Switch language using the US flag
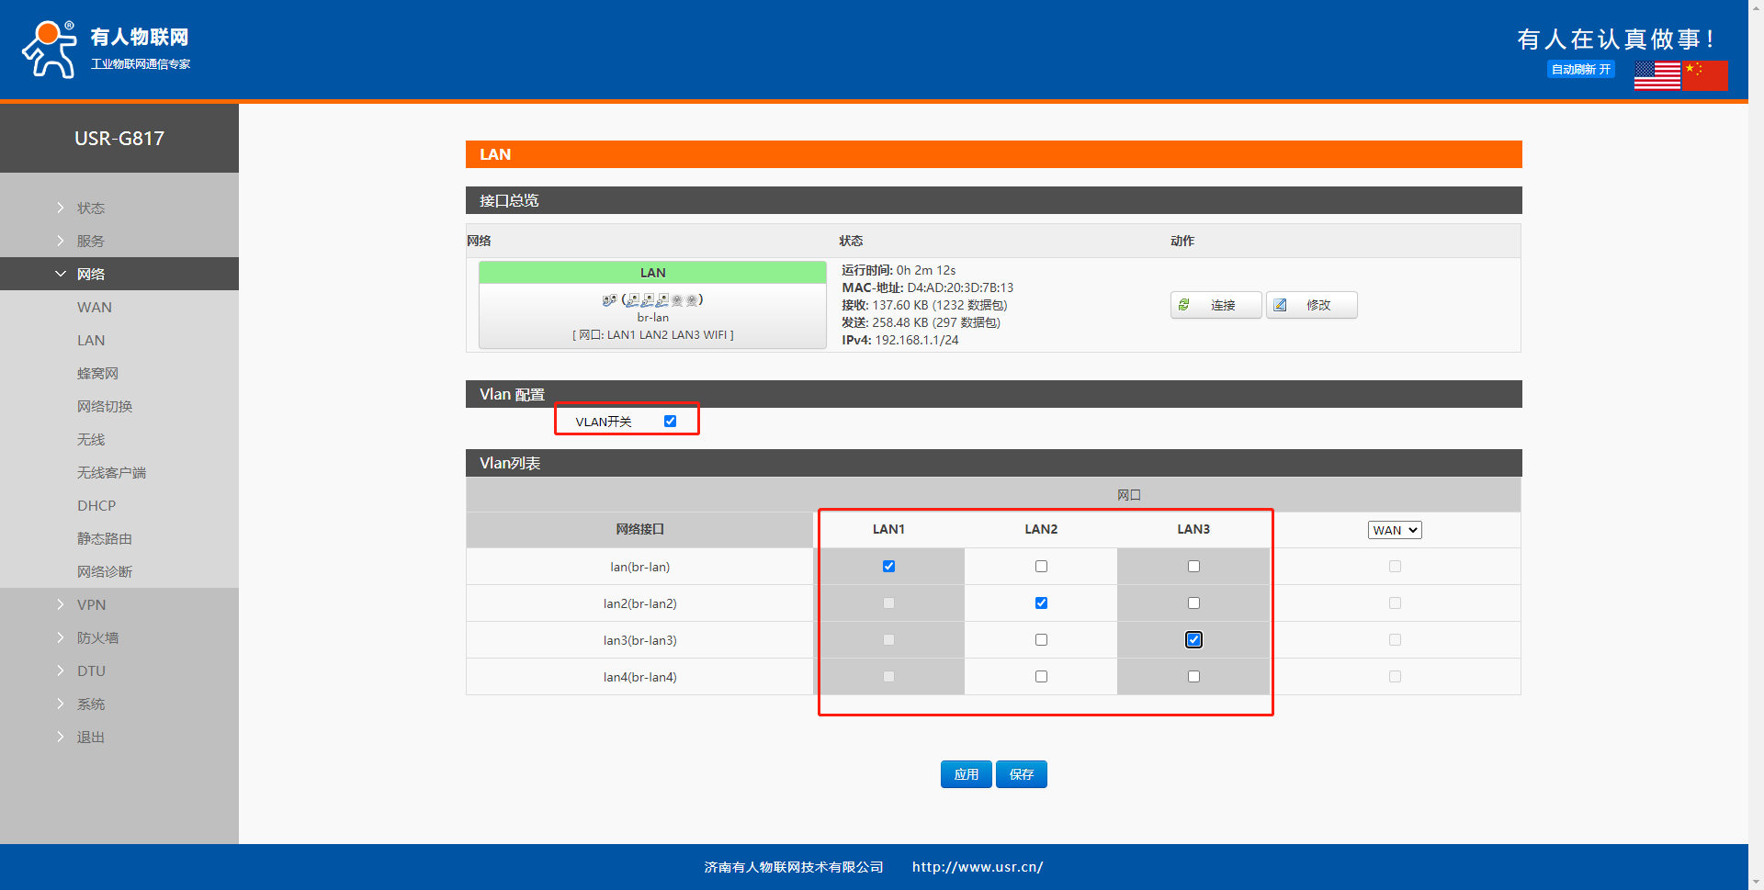The height and width of the screenshot is (890, 1764). point(1657,75)
